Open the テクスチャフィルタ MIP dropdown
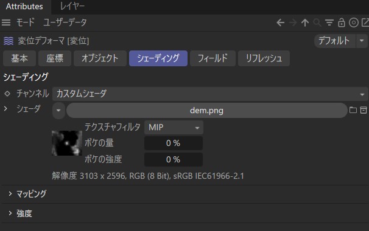 coord(174,128)
